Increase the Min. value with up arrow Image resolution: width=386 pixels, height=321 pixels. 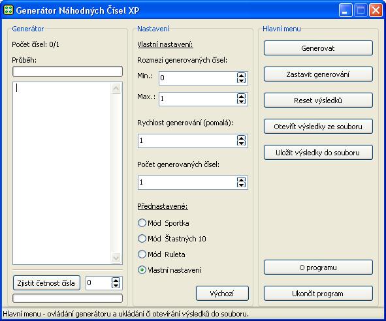[241, 76]
